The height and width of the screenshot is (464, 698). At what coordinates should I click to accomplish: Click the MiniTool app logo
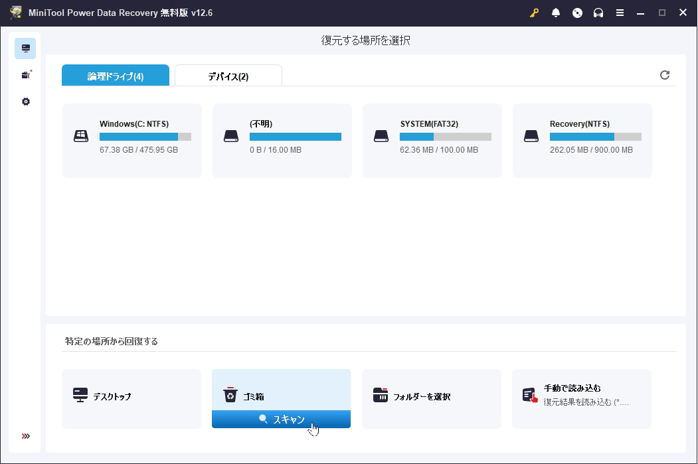[16, 13]
